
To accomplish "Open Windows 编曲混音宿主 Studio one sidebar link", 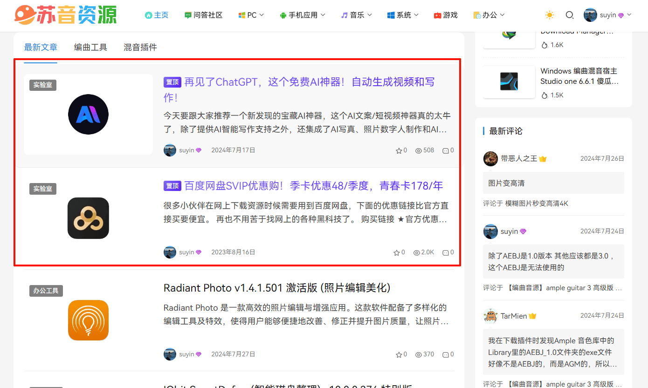I will pyautogui.click(x=579, y=76).
